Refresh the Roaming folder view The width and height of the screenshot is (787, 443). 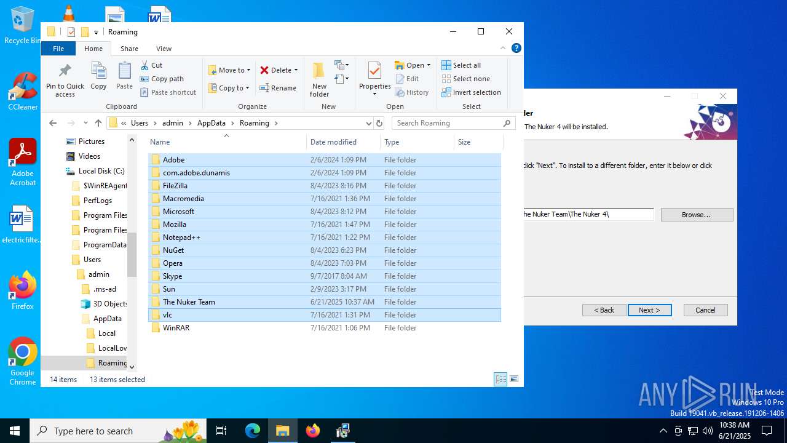(379, 123)
